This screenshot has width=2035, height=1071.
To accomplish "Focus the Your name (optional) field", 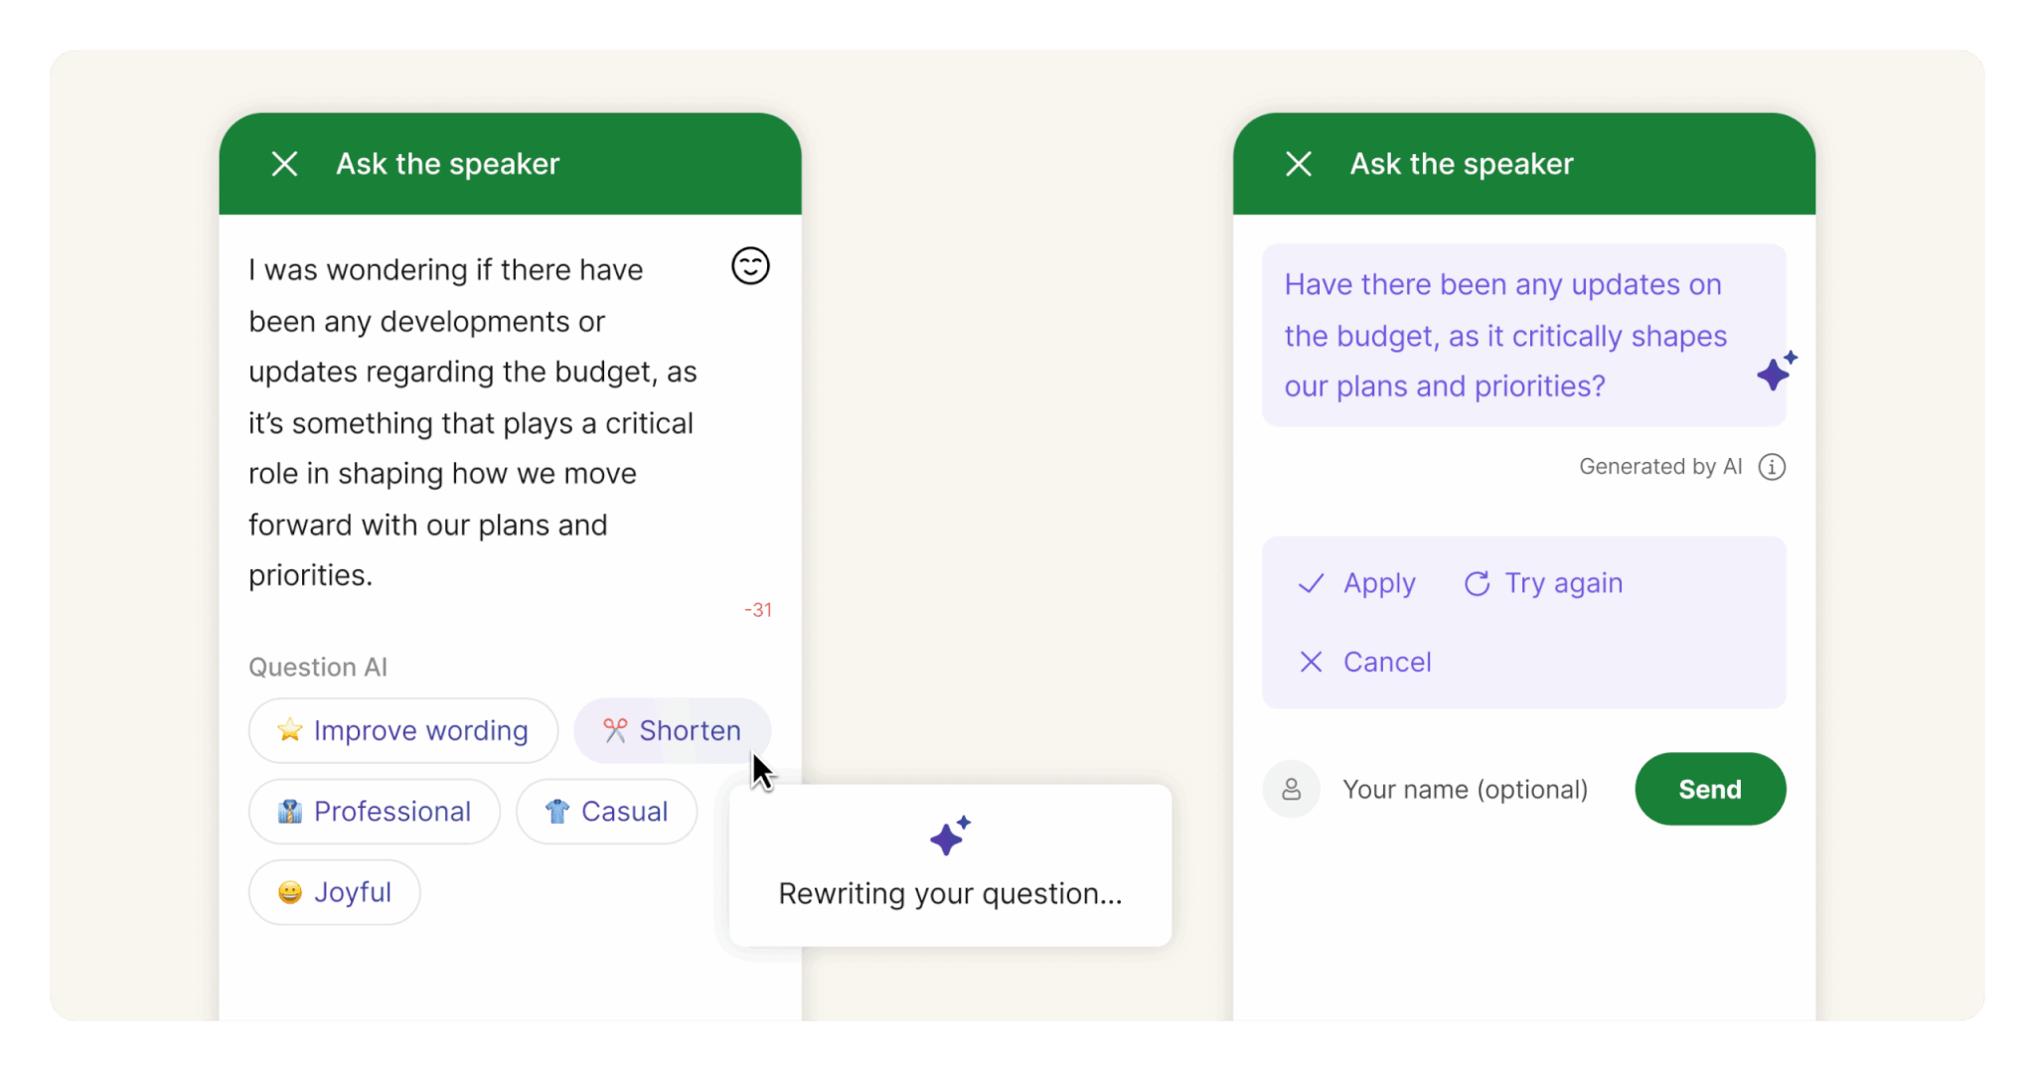I will coord(1466,789).
